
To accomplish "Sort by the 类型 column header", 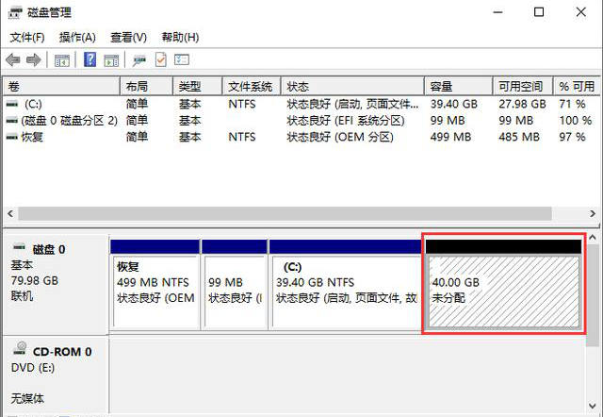I will point(198,86).
